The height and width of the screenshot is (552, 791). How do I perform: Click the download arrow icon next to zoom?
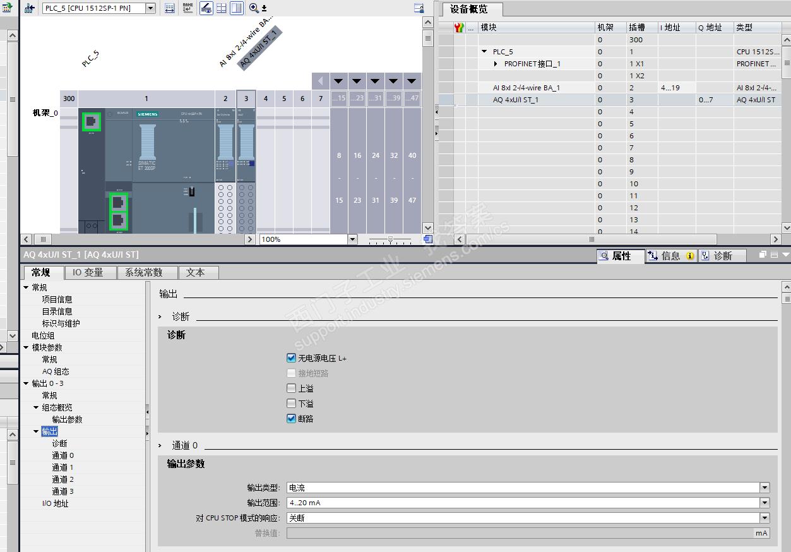264,8
